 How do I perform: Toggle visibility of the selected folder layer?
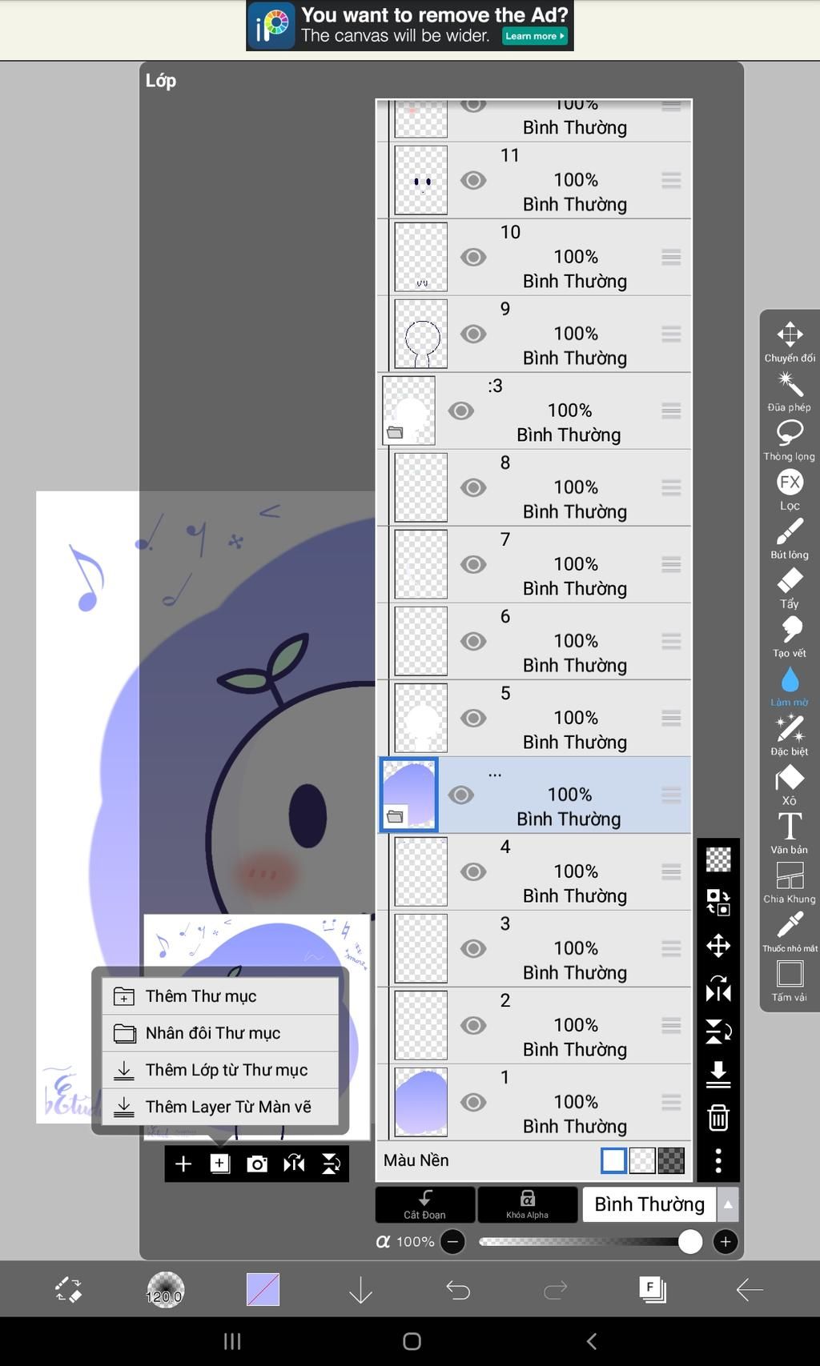click(x=460, y=795)
